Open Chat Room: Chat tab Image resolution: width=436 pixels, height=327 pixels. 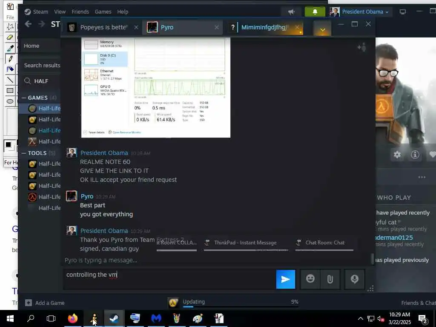[x=324, y=243]
